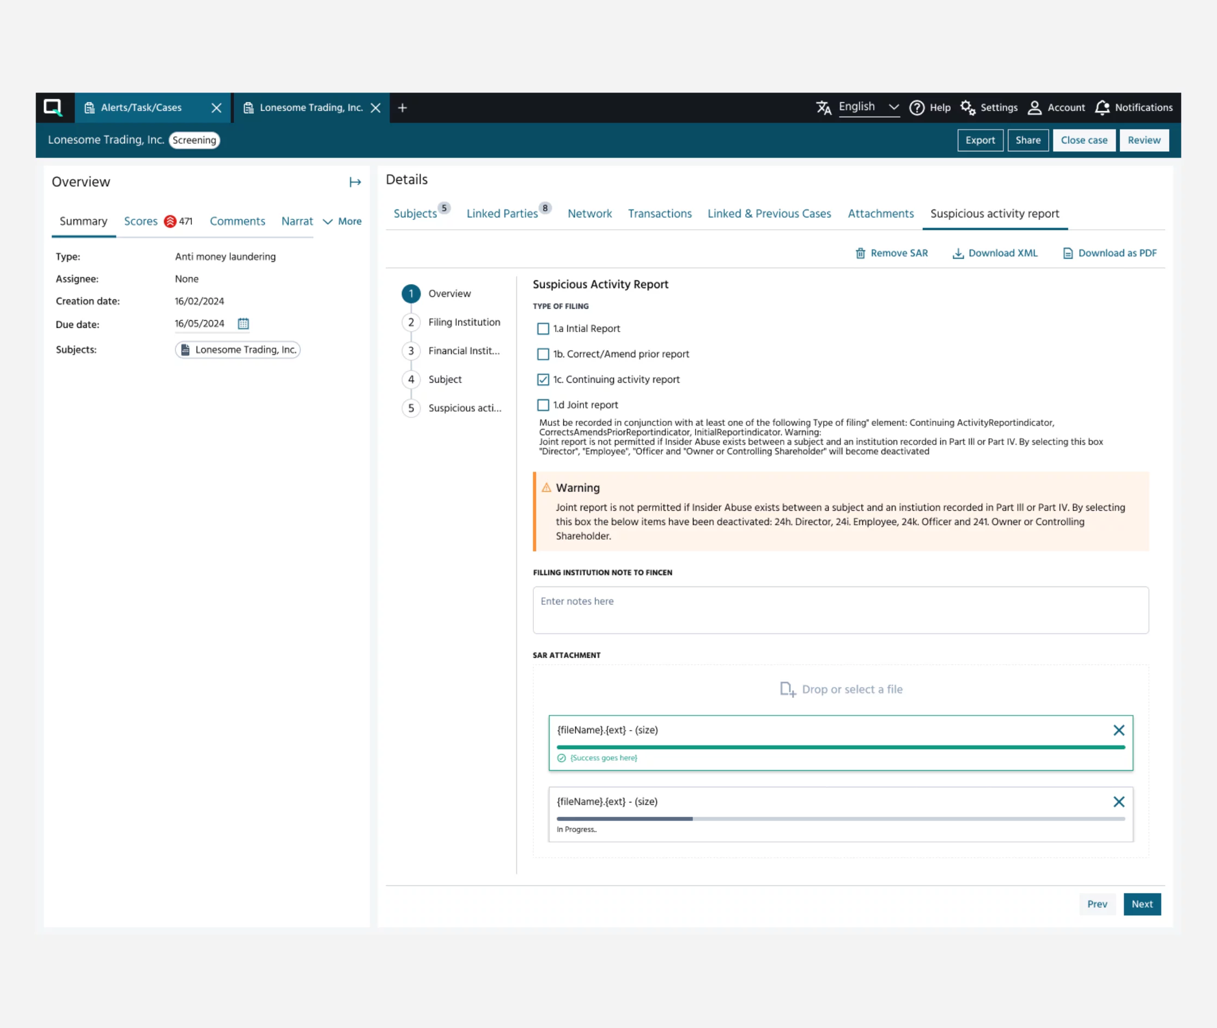The image size is (1217, 1028).
Task: Click the Download XML icon
Action: coord(958,253)
